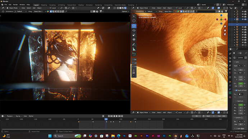This screenshot has width=248, height=139.
Task: Open the orange Object properties tab
Action: [230, 82]
